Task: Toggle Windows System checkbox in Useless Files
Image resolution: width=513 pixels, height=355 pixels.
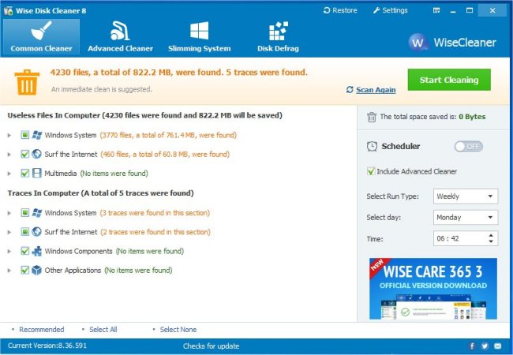Action: pyautogui.click(x=25, y=135)
